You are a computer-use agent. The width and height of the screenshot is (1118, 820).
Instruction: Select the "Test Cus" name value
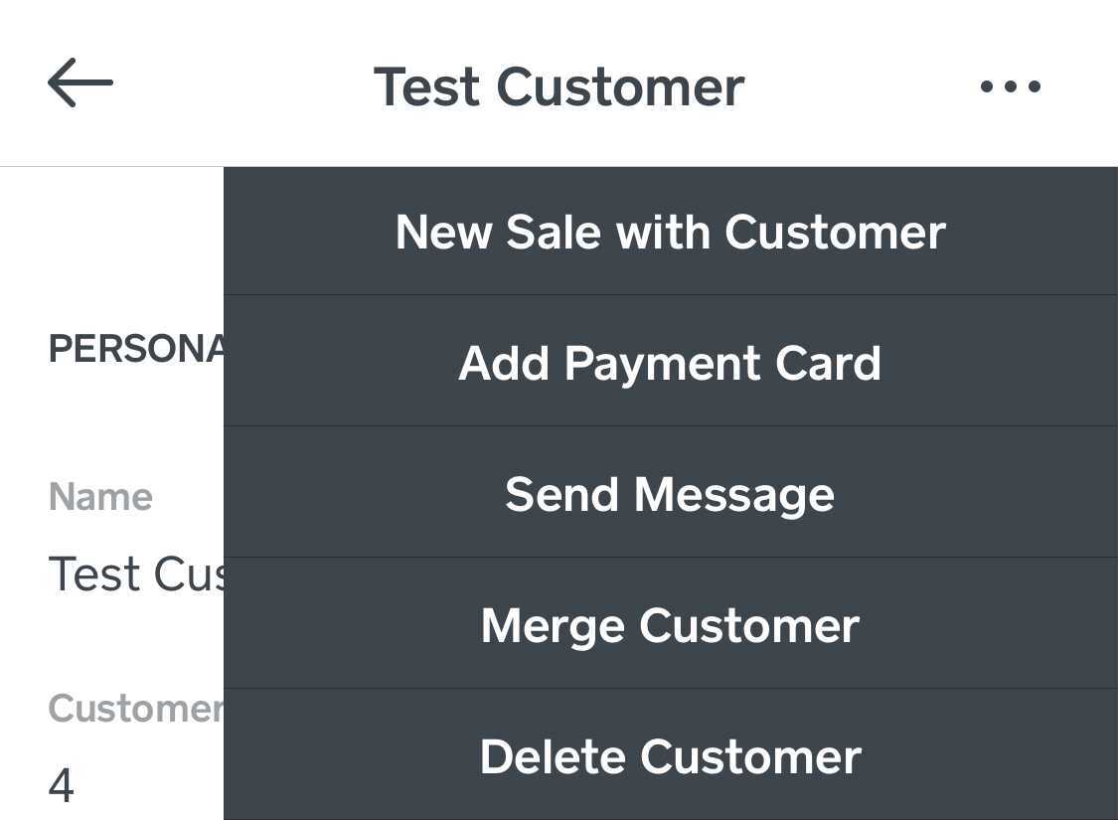pos(136,574)
